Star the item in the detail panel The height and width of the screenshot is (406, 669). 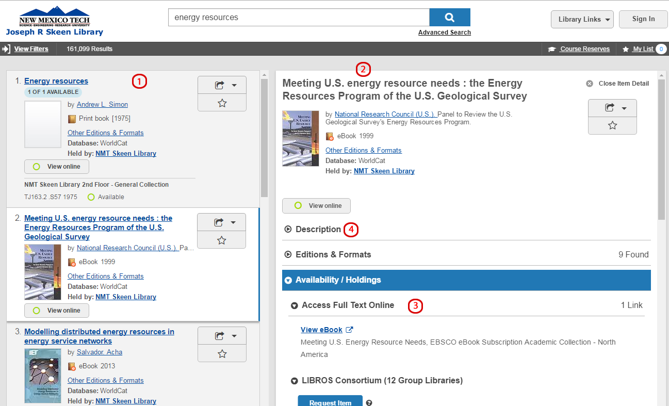[612, 125]
